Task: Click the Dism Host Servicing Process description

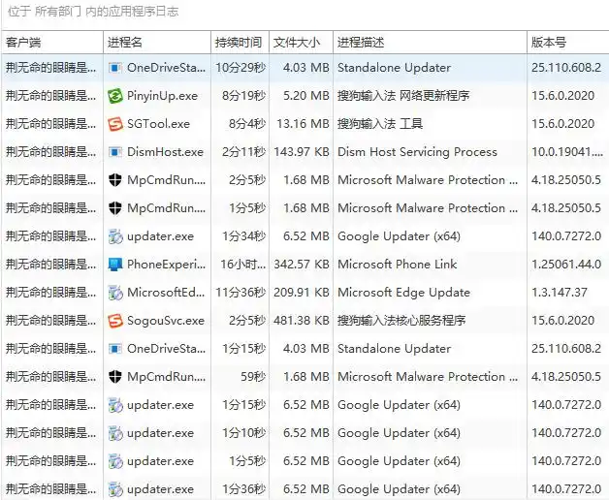Action: [417, 152]
